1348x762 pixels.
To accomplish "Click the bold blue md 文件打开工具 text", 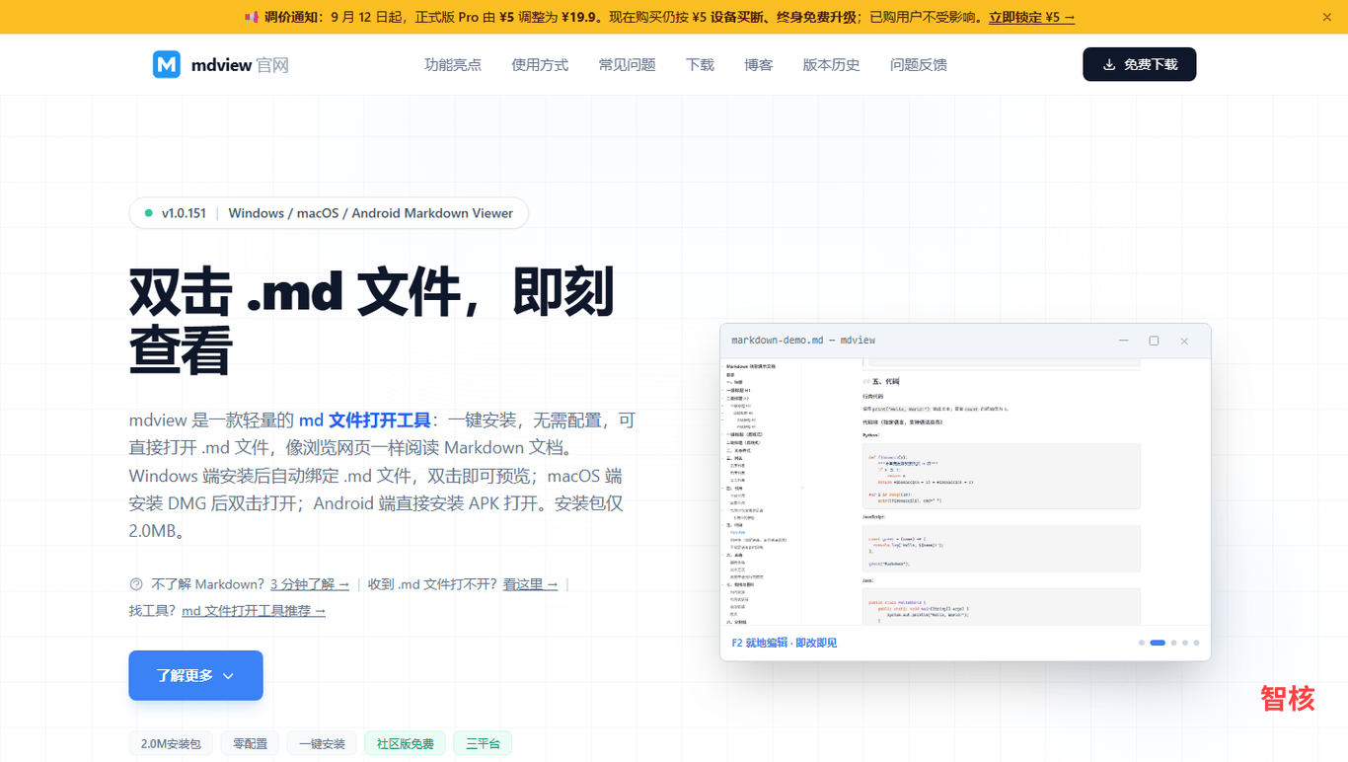I will (x=365, y=420).
